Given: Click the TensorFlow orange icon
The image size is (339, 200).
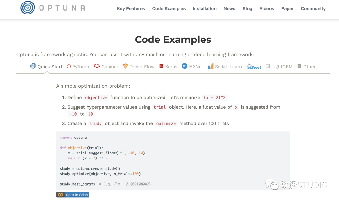Looking at the screenshot, I should coord(125,66).
